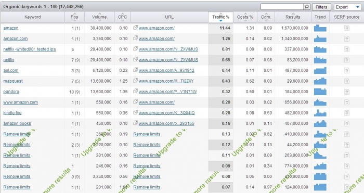This screenshot has height=193, width=364.
Task: View trend chart for aol.com keyword
Action: [x=320, y=70]
